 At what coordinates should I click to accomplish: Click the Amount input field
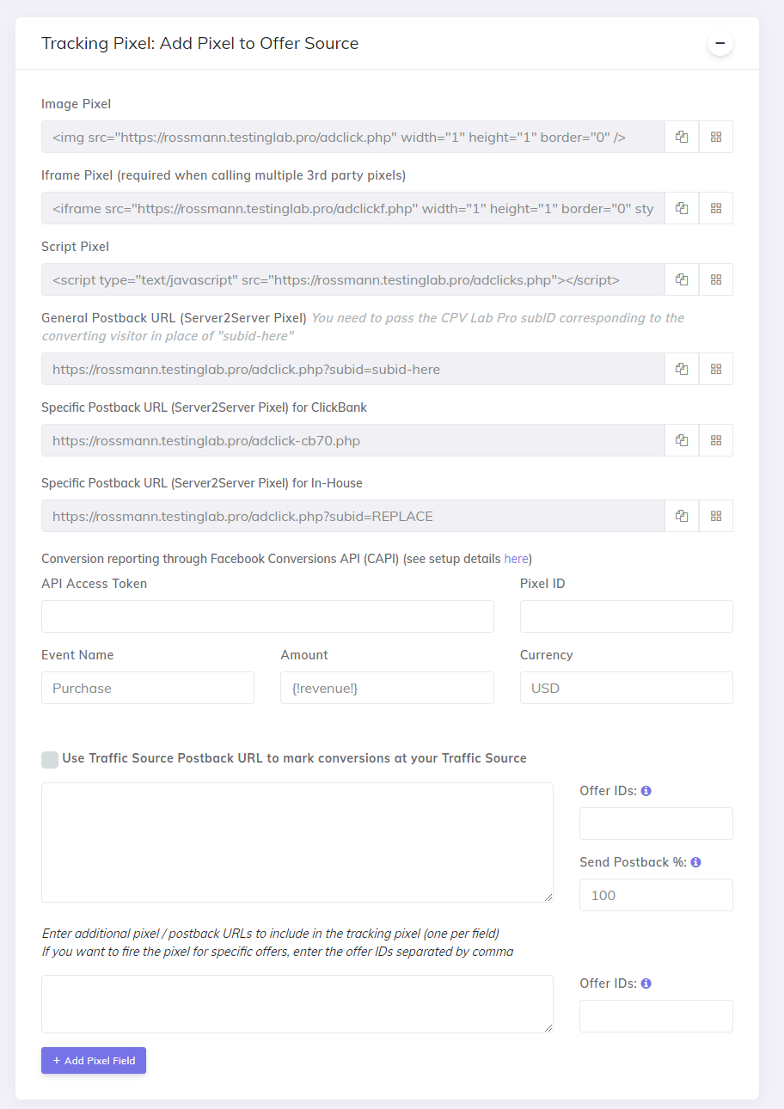(x=387, y=688)
